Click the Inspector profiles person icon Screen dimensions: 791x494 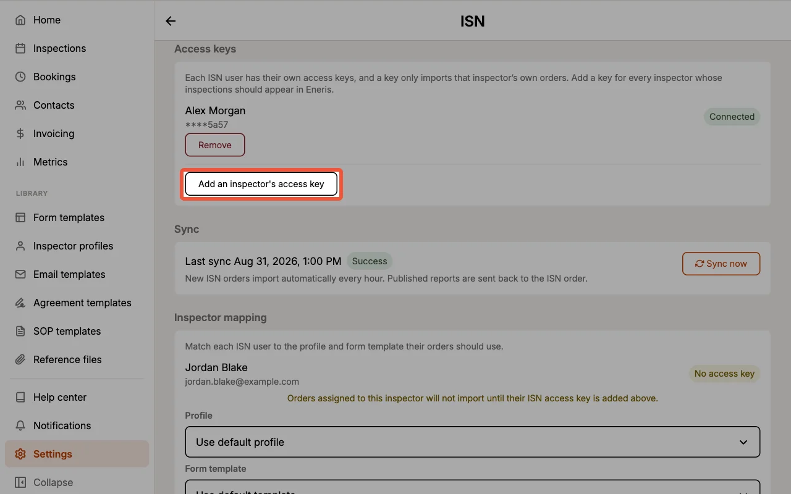pyautogui.click(x=20, y=246)
